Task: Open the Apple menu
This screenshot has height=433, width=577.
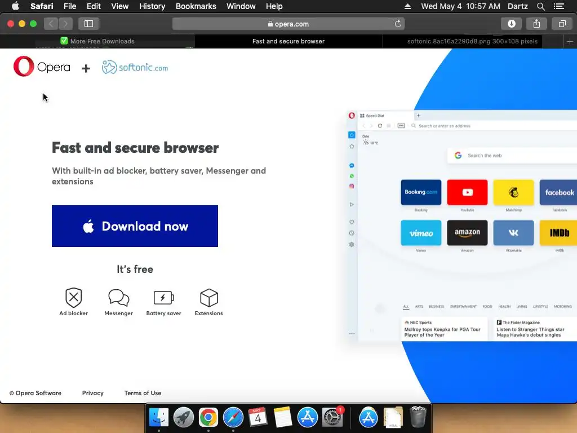Action: [x=15, y=6]
